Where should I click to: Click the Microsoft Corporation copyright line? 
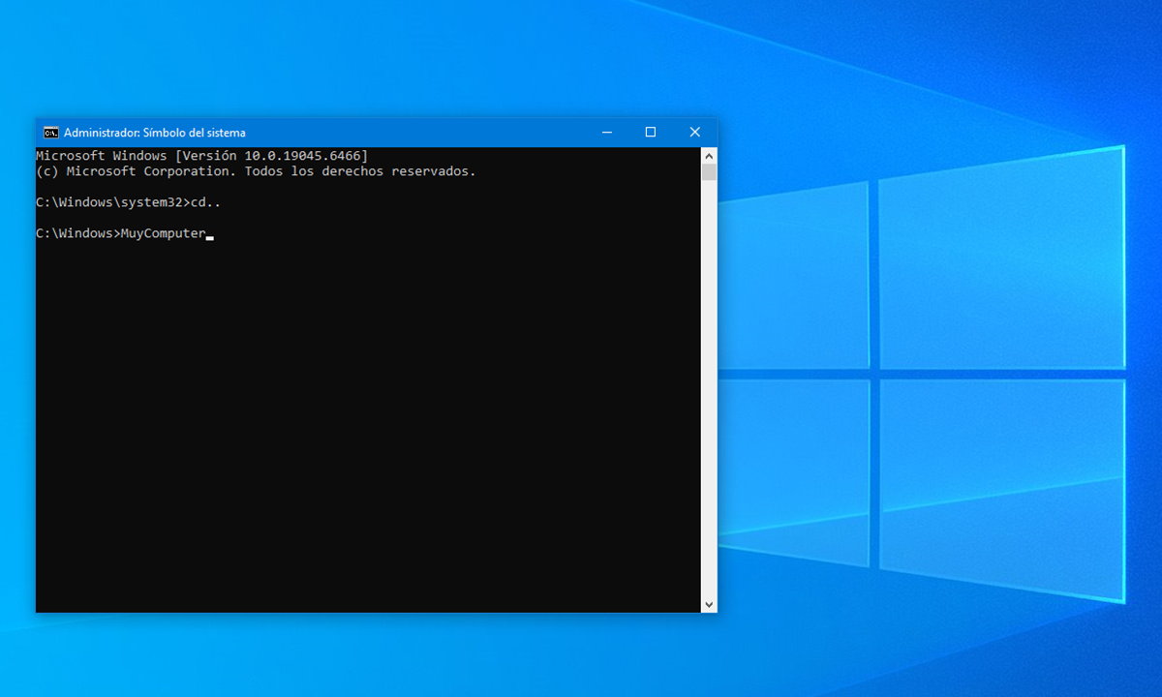click(255, 170)
